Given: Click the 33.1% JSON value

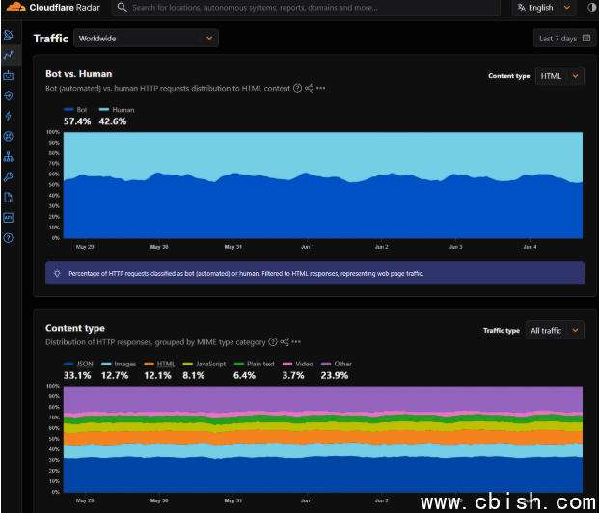Looking at the screenshot, I should [77, 375].
